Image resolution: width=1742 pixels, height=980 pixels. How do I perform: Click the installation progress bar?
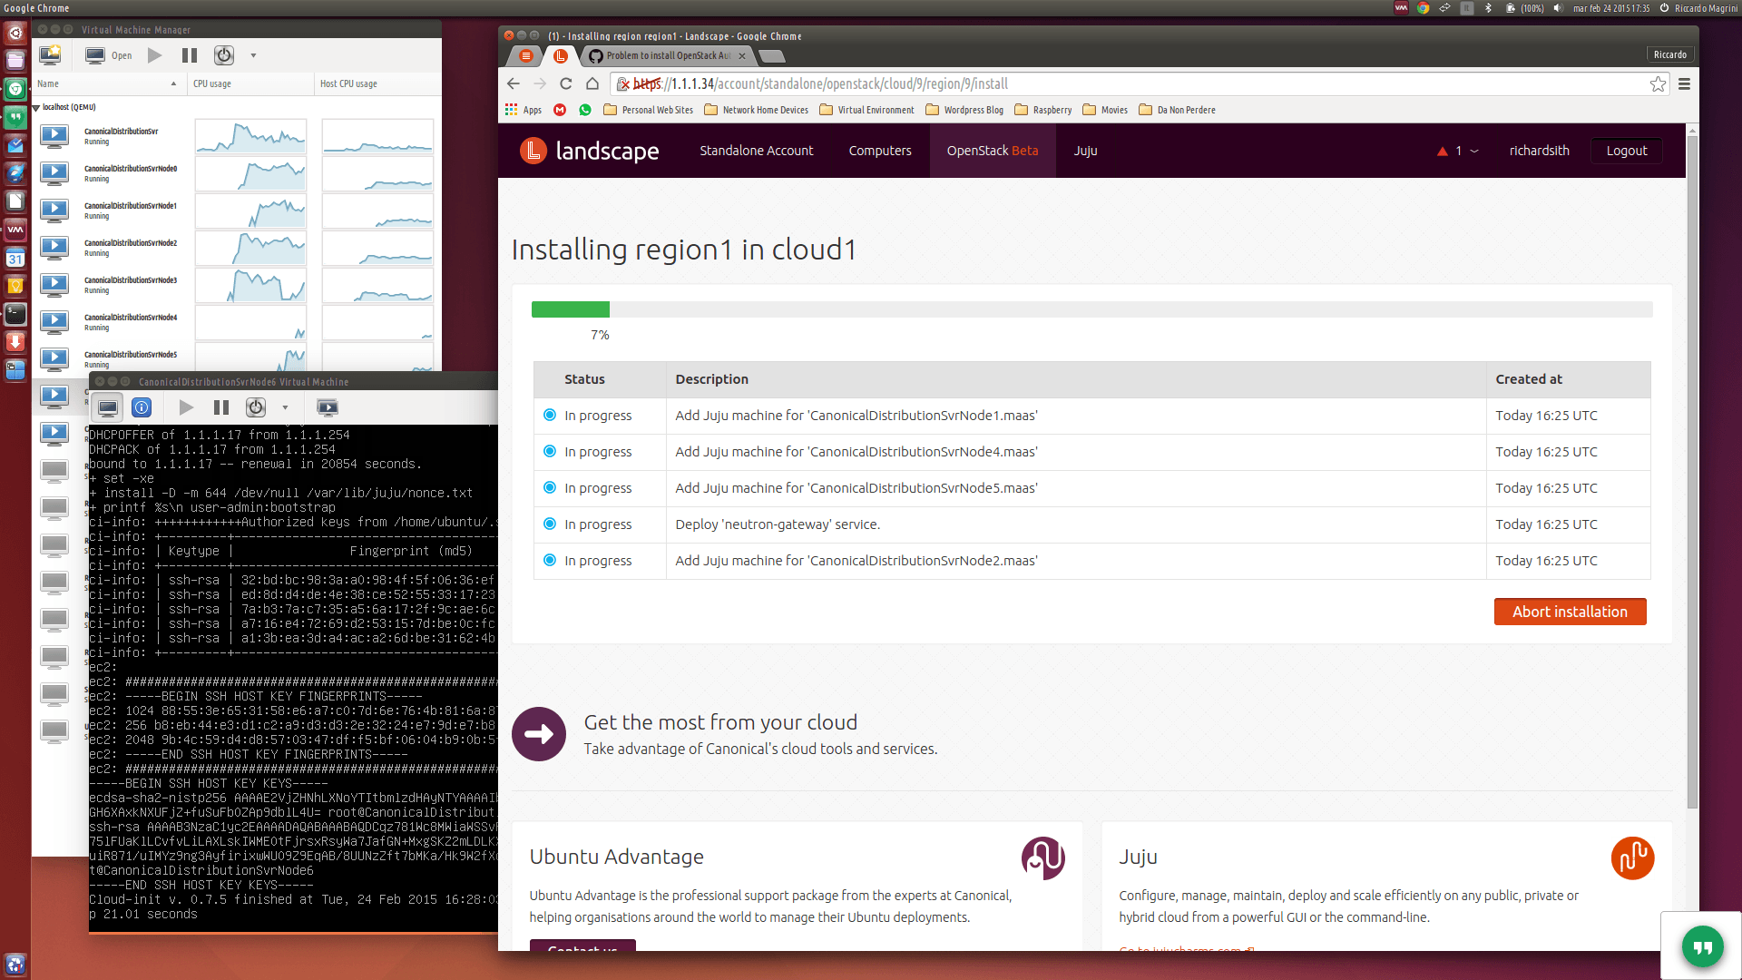[1091, 309]
